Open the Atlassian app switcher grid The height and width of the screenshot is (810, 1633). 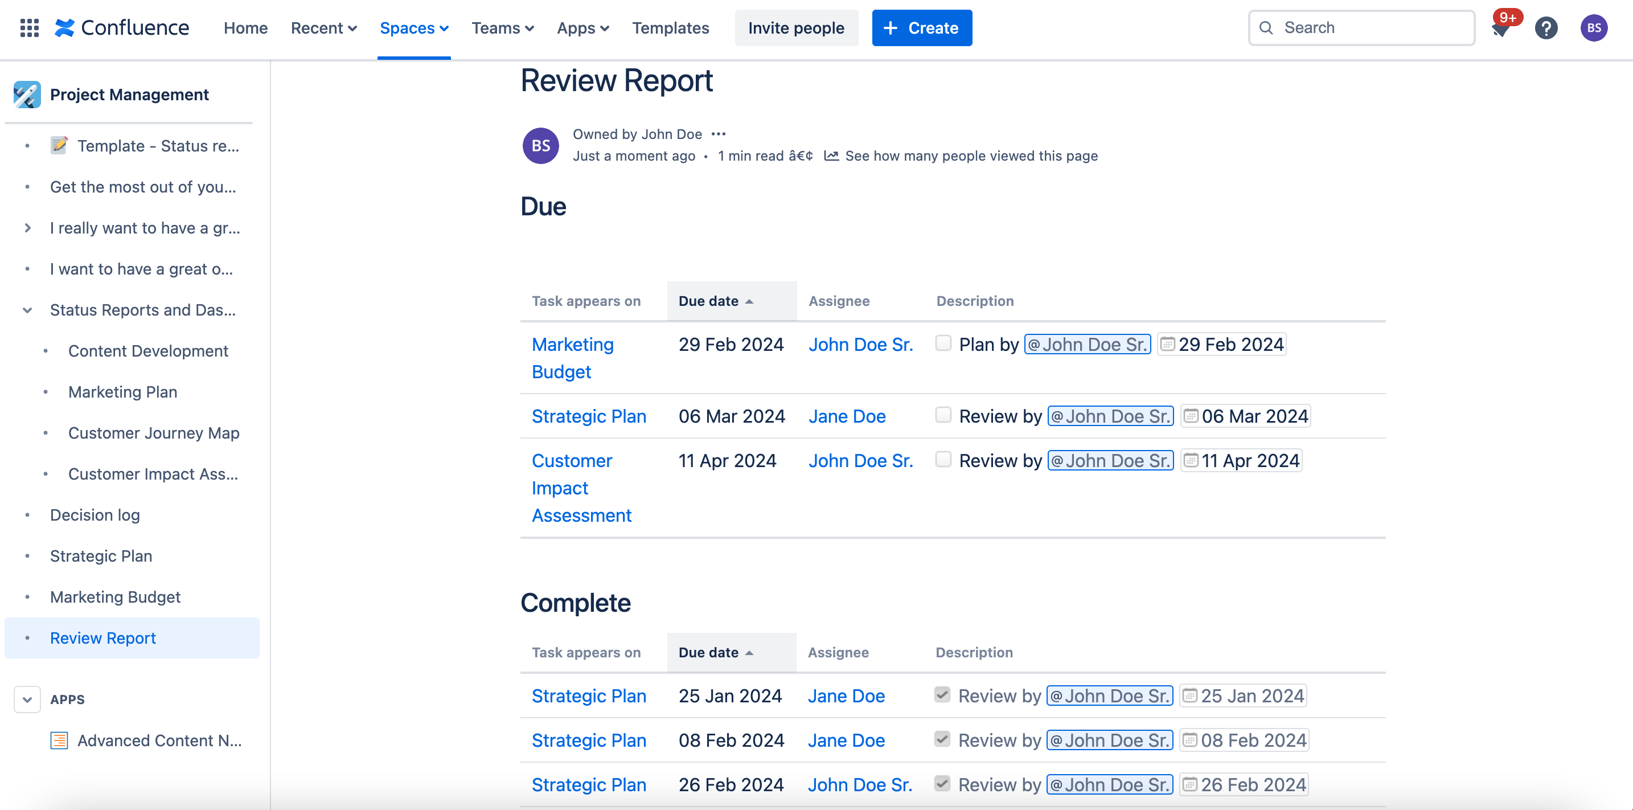[x=28, y=28]
